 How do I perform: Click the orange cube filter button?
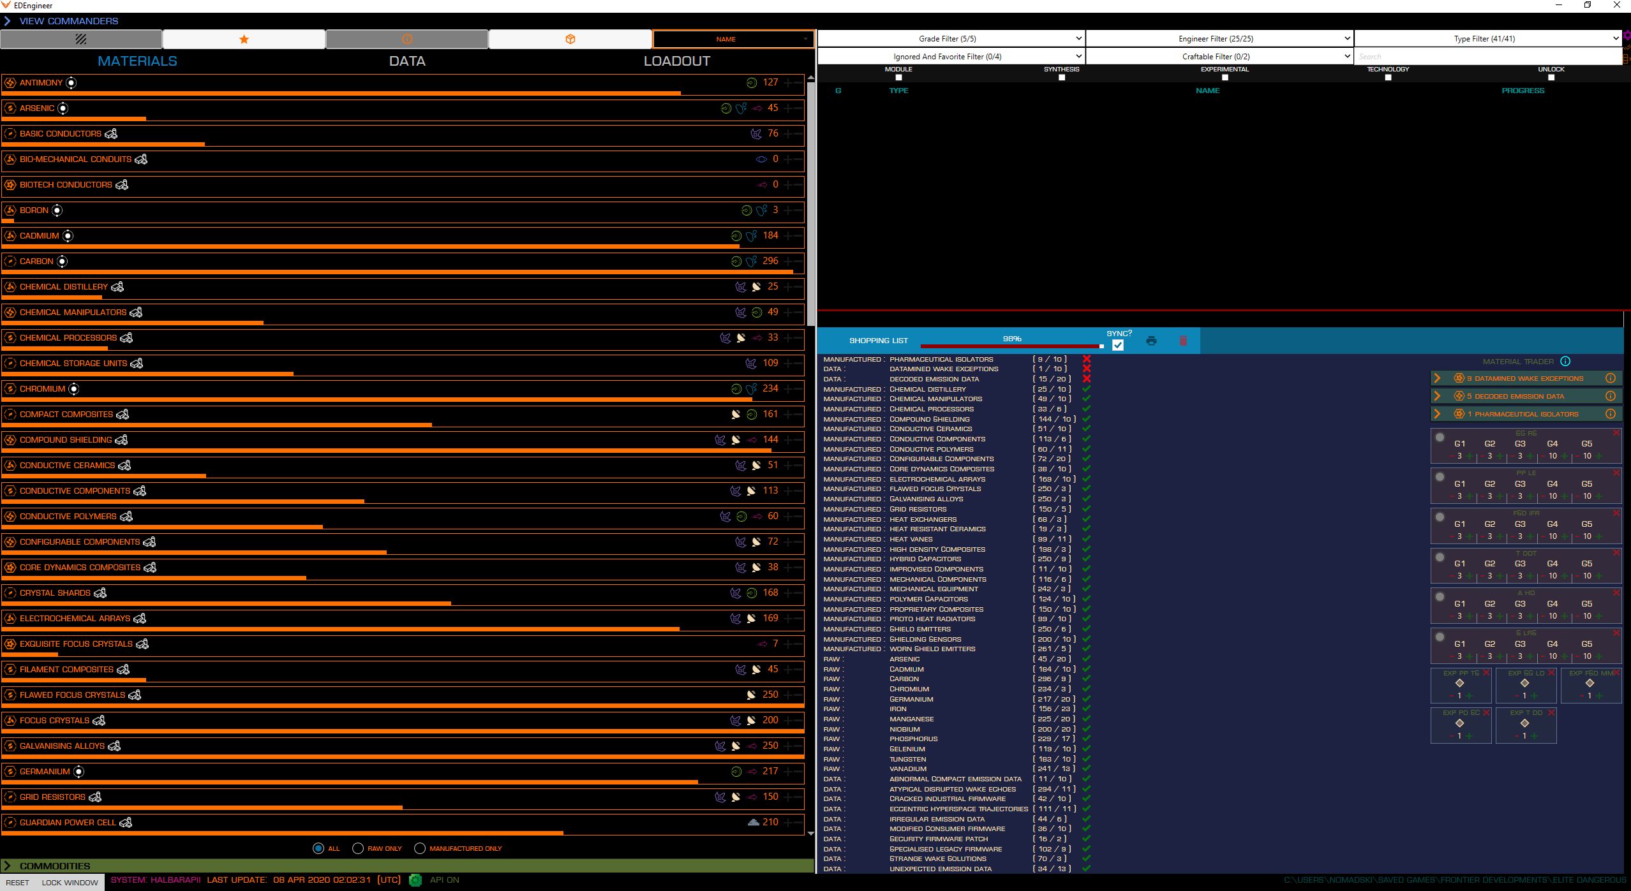(570, 39)
